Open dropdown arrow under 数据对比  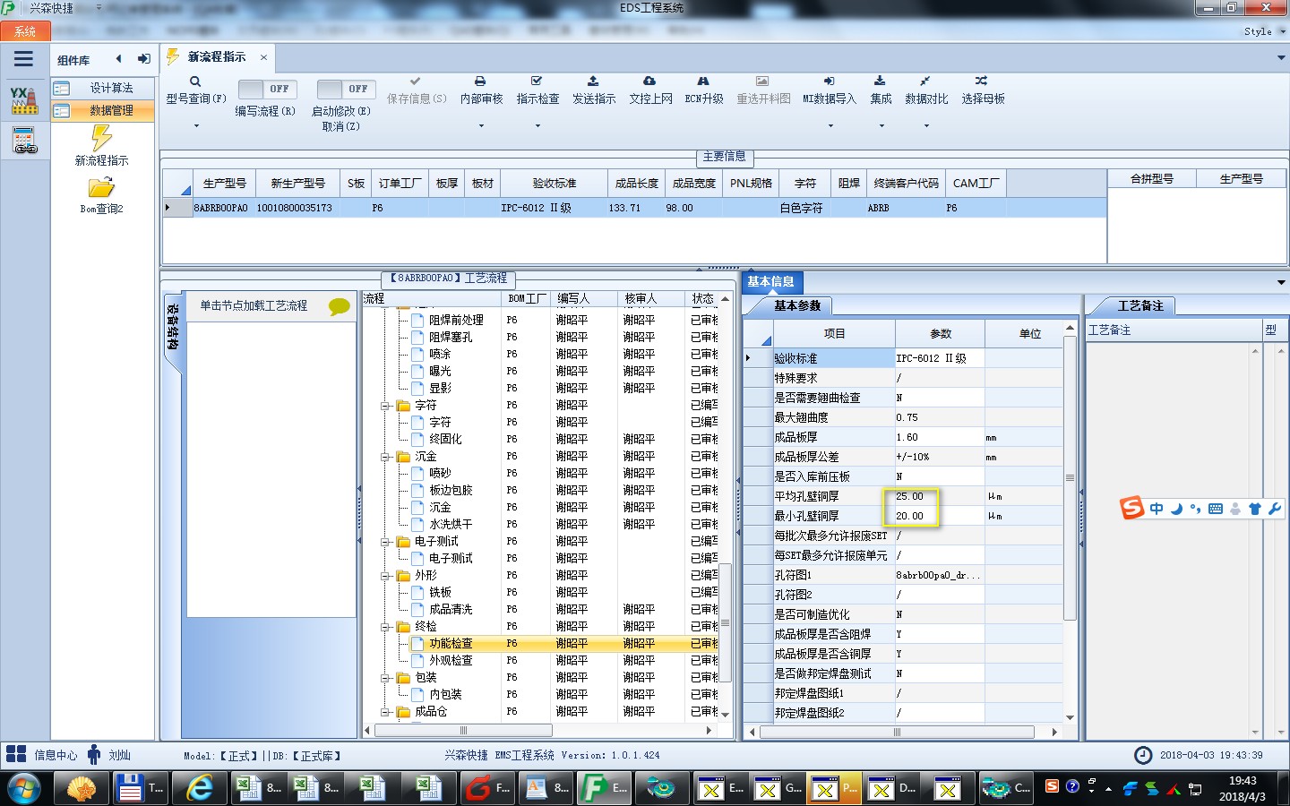pos(926,126)
